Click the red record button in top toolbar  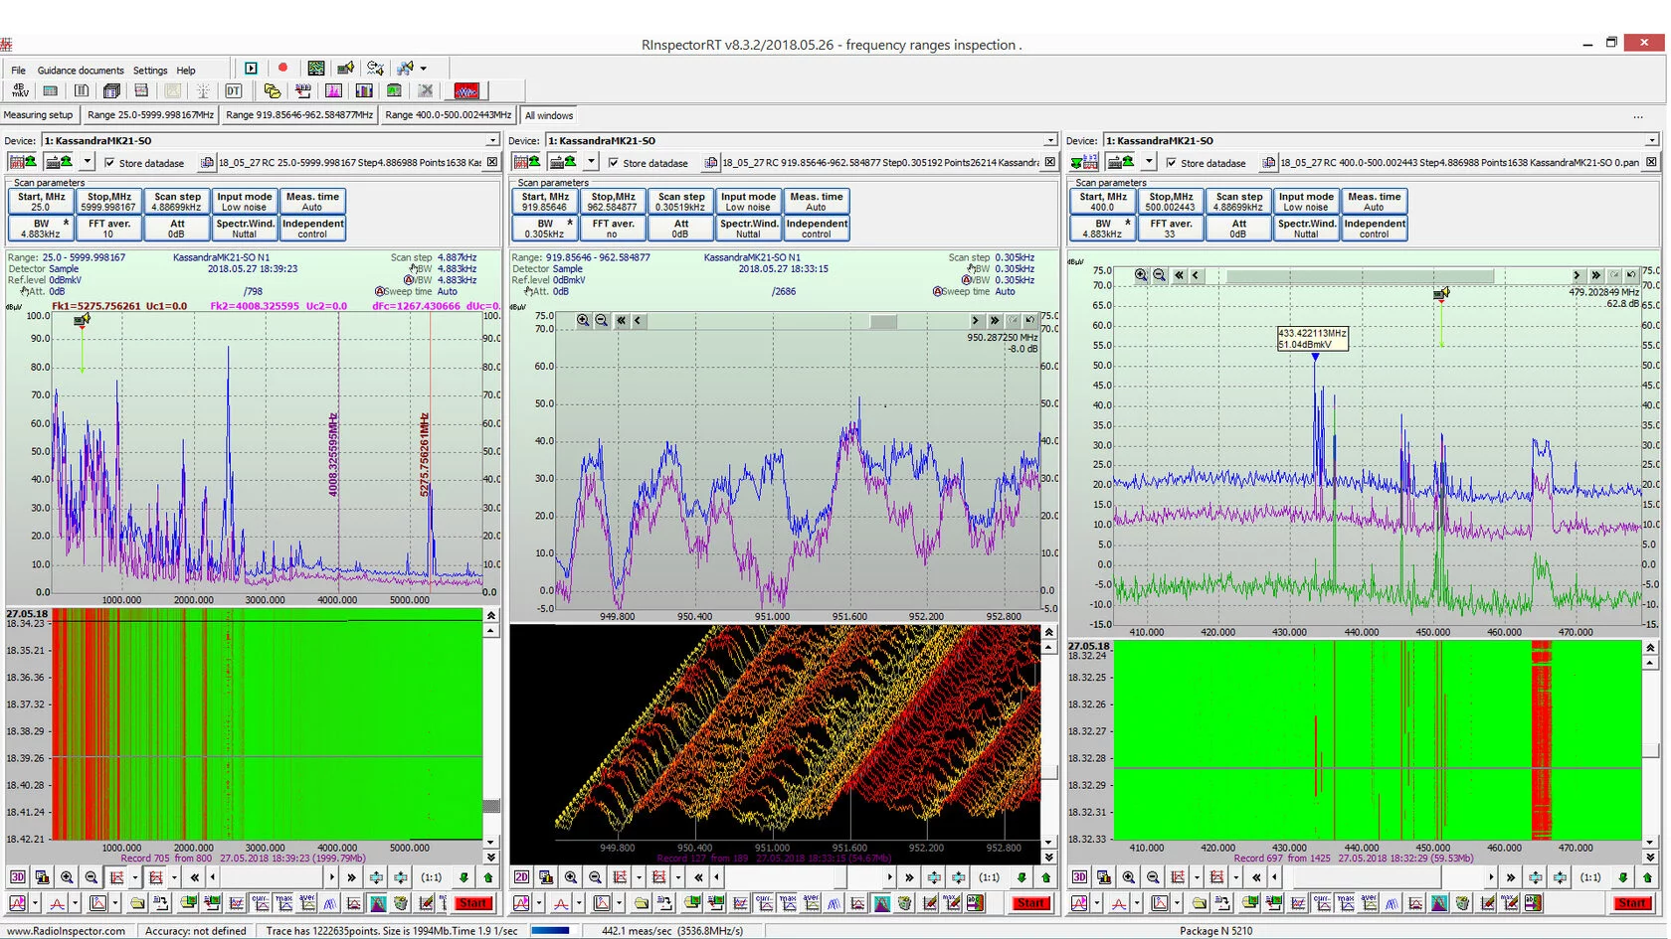pos(282,68)
